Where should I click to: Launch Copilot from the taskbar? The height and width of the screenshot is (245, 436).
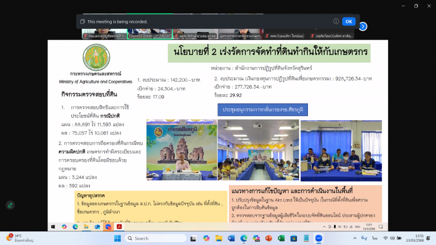point(206,238)
